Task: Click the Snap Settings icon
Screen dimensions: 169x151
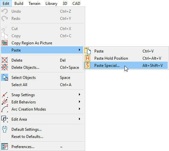Action: (5, 95)
